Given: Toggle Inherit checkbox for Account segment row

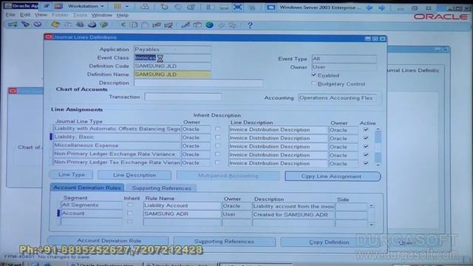Looking at the screenshot, I should tap(130, 214).
